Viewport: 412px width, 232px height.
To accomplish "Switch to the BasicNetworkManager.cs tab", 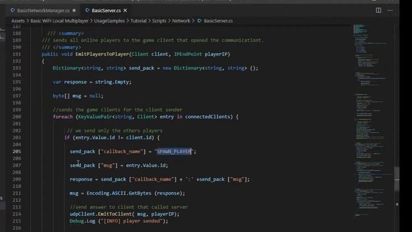I will 43,10.
